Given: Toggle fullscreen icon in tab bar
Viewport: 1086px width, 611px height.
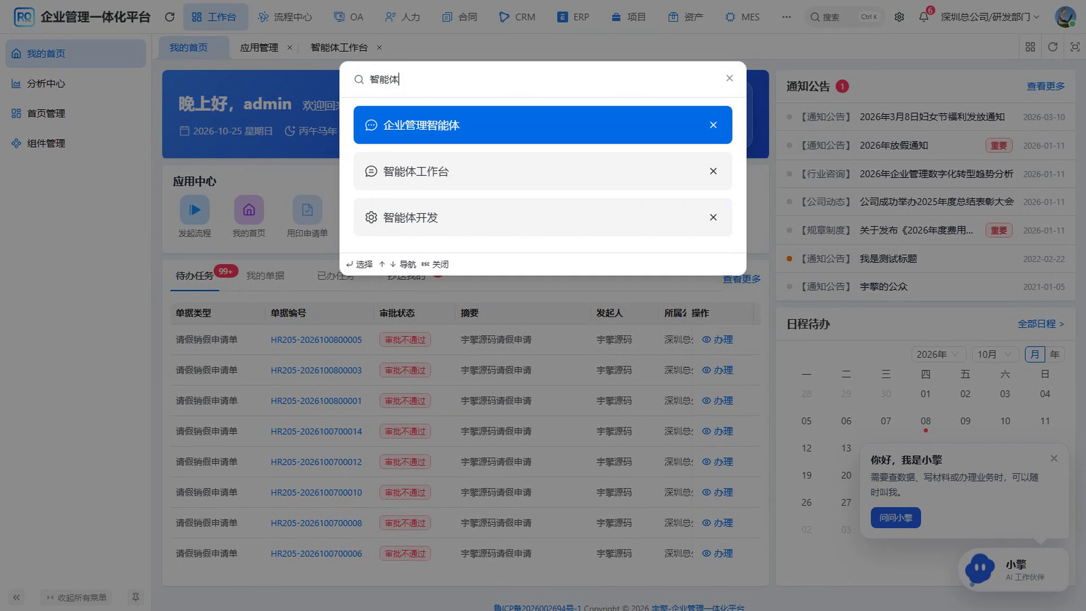Looking at the screenshot, I should click(x=1075, y=47).
